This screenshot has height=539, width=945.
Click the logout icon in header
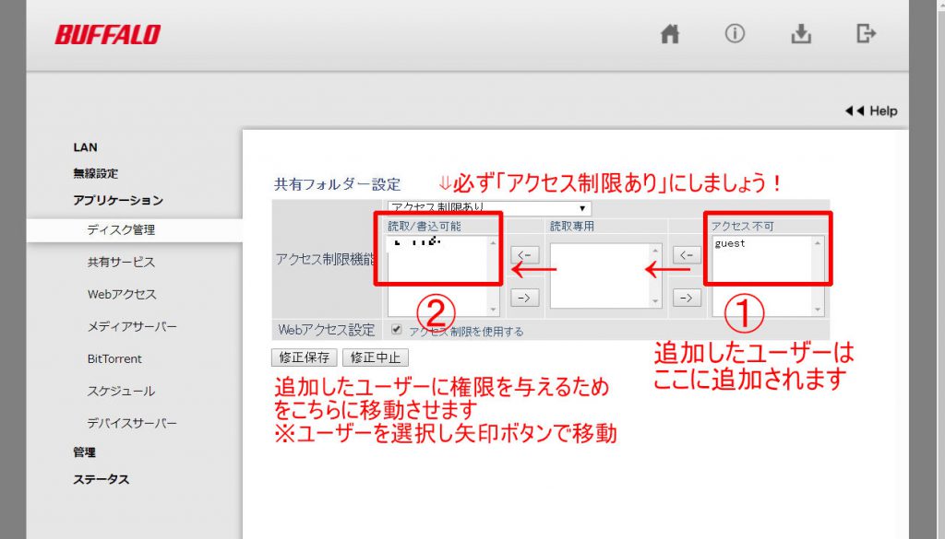(866, 34)
